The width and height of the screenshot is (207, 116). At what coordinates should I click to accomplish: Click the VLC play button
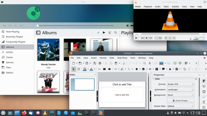tap(136, 38)
